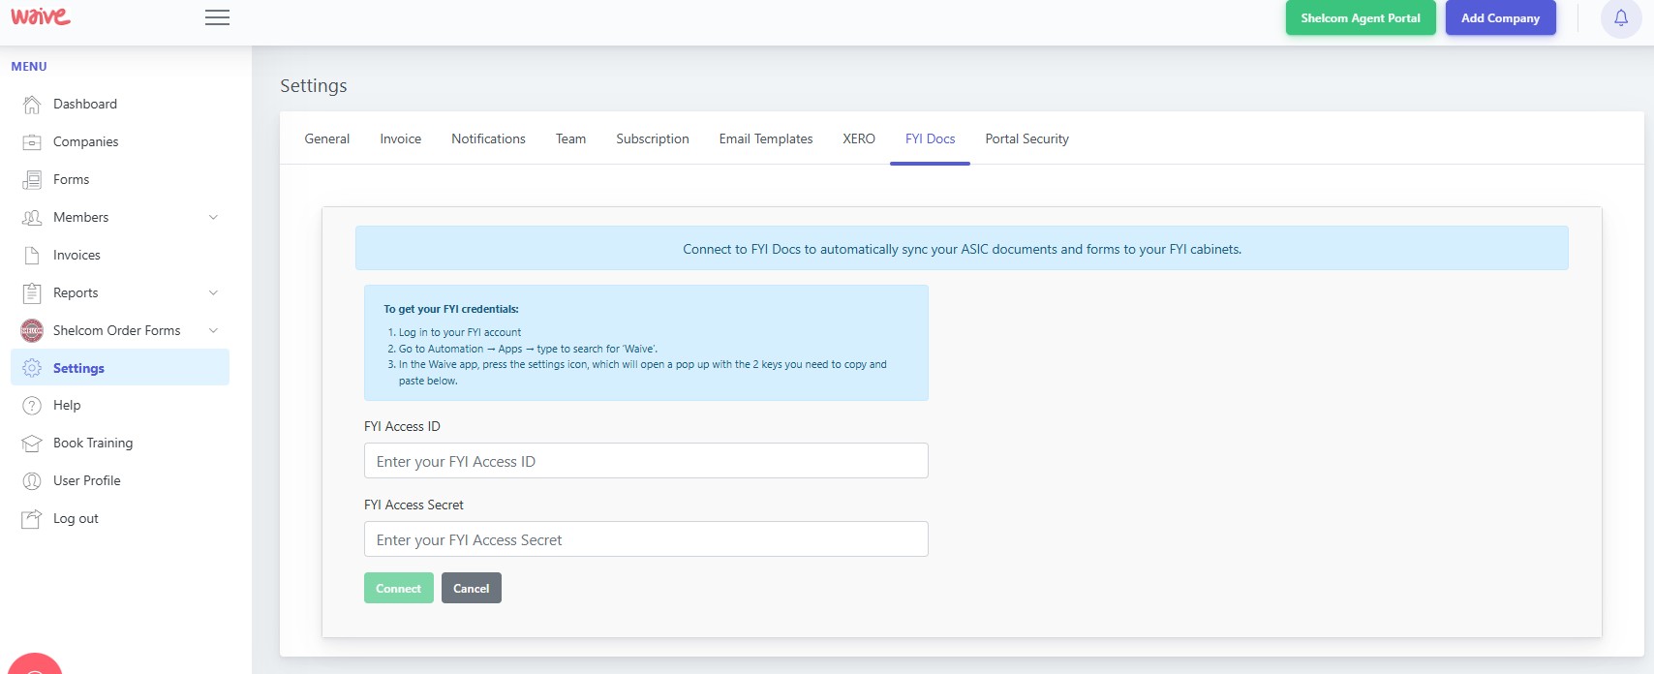This screenshot has width=1654, height=674.
Task: Expand the Reports submenu chevron
Action: pos(213,292)
